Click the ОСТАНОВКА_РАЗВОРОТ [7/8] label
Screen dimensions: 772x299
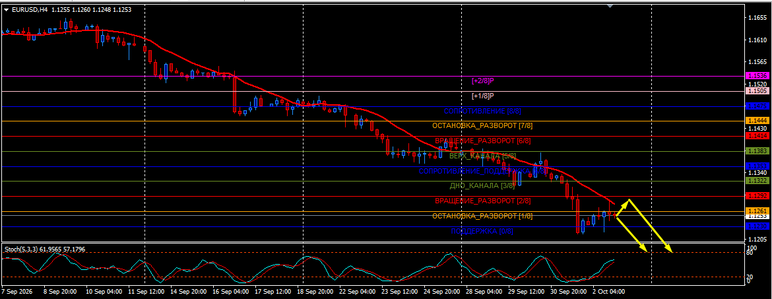(x=482, y=125)
